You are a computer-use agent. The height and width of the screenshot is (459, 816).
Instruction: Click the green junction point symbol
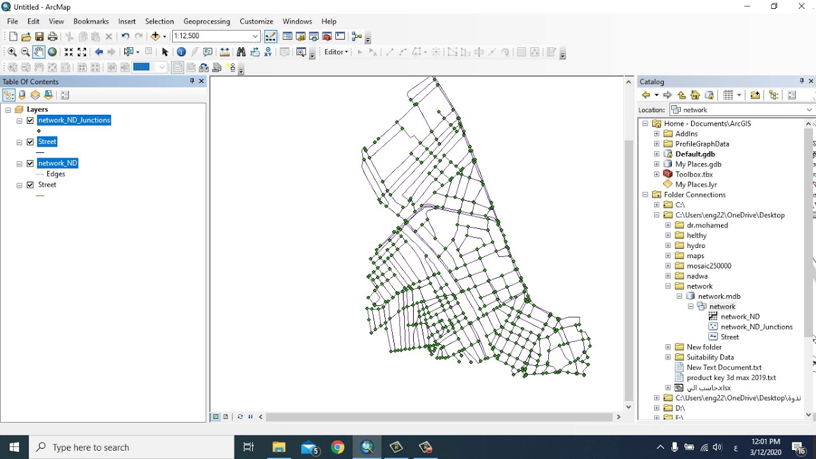tap(40, 131)
